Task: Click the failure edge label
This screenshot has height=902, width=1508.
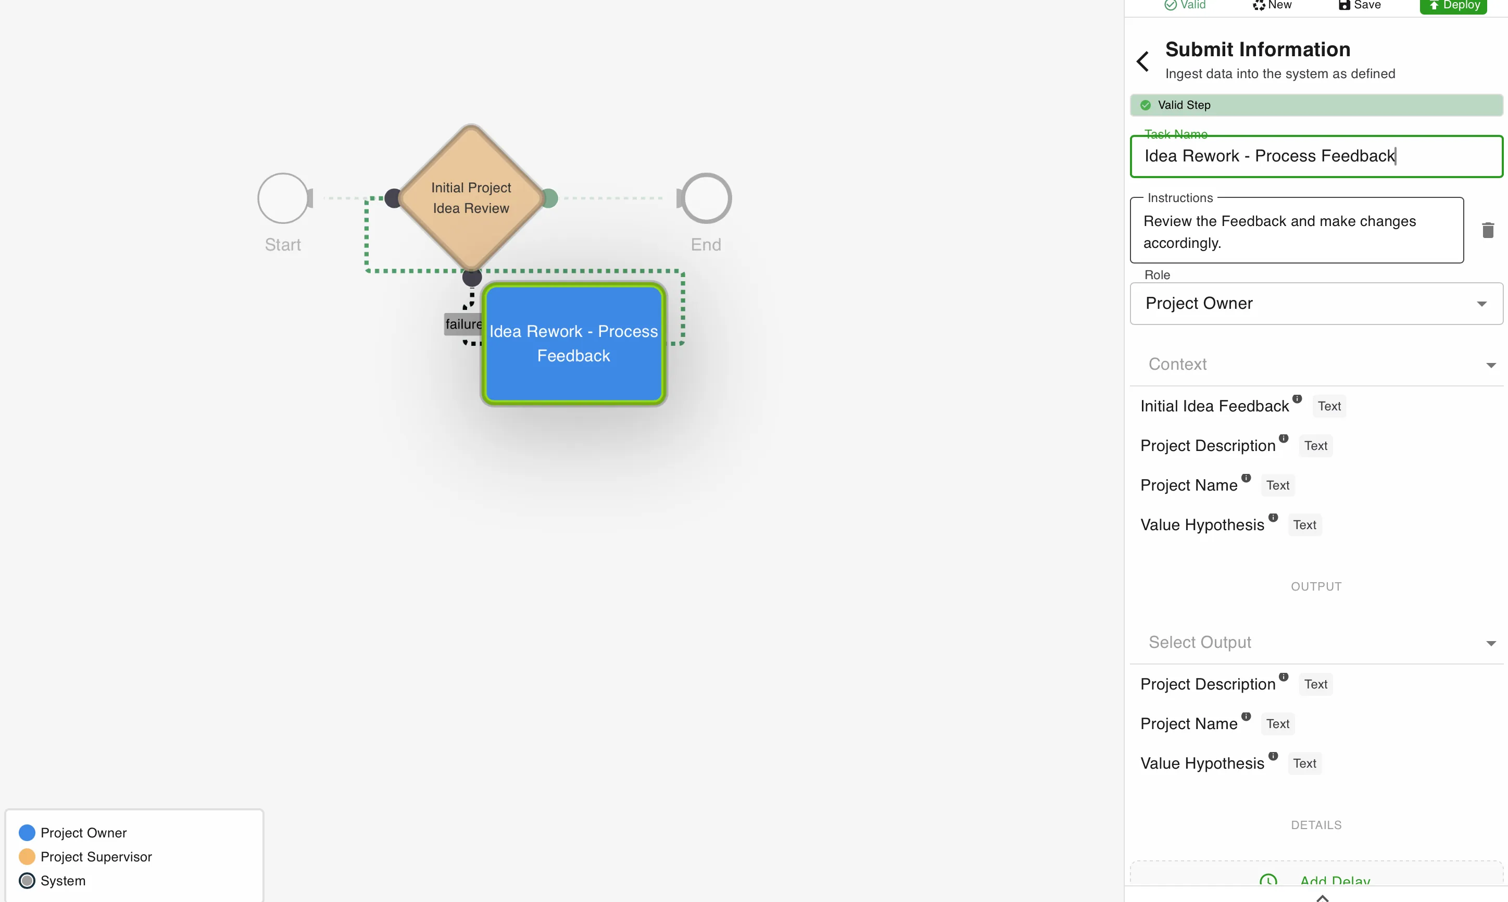Action: coord(463,324)
